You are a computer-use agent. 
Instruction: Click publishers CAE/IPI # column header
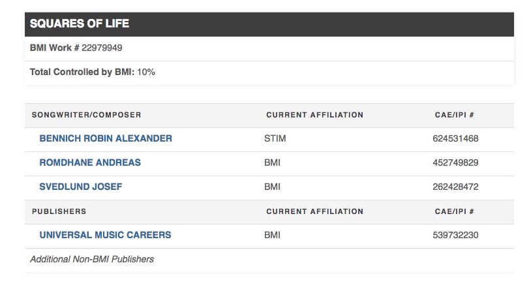coord(454,211)
